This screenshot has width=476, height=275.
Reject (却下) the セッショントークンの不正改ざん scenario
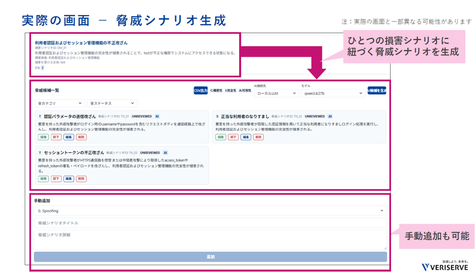[x=56, y=179]
